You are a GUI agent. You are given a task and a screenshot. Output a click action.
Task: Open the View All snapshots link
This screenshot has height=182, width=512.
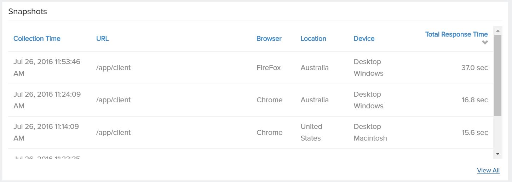(x=488, y=170)
